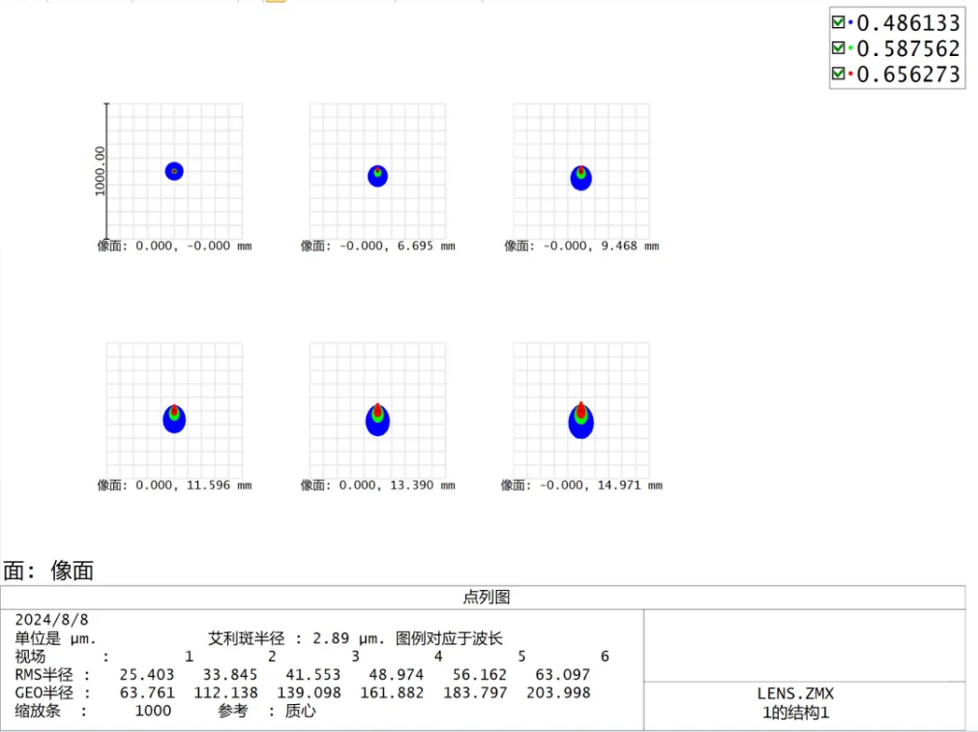Select the spot pattern for 9.468 mm field
This screenshot has width=978, height=732.
[x=580, y=177]
